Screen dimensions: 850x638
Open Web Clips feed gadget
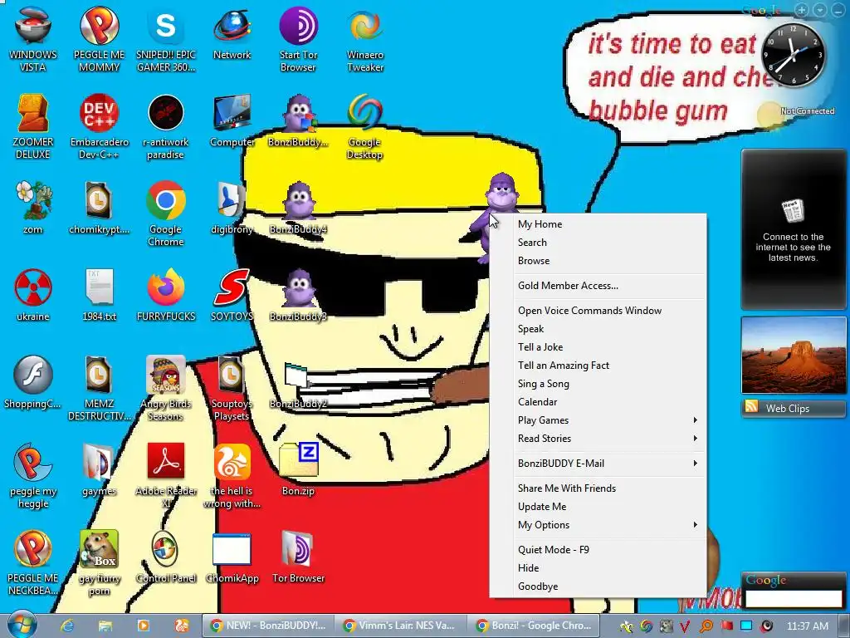coord(793,409)
